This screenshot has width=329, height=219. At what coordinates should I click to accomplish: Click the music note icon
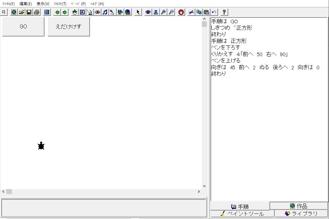click(x=105, y=12)
